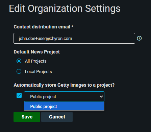Focus the contact distribution email field

coord(74,38)
